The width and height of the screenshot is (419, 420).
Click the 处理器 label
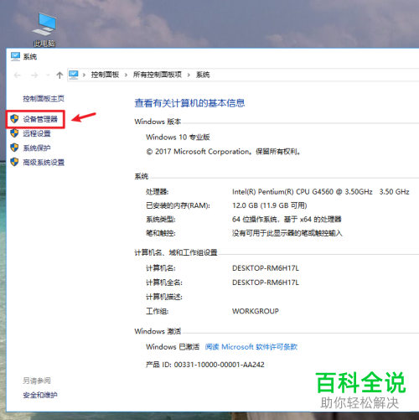pyautogui.click(x=157, y=192)
